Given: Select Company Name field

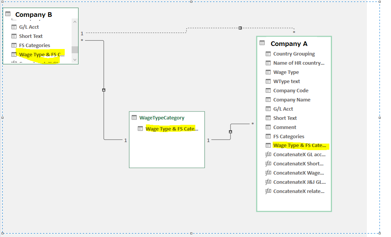Looking at the screenshot, I should pyautogui.click(x=292, y=100).
